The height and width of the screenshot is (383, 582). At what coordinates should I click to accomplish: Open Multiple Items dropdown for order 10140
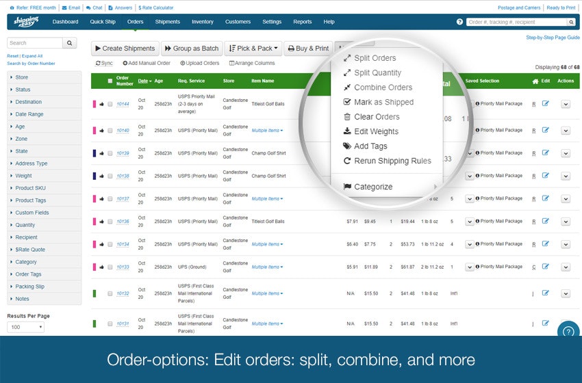tap(267, 131)
